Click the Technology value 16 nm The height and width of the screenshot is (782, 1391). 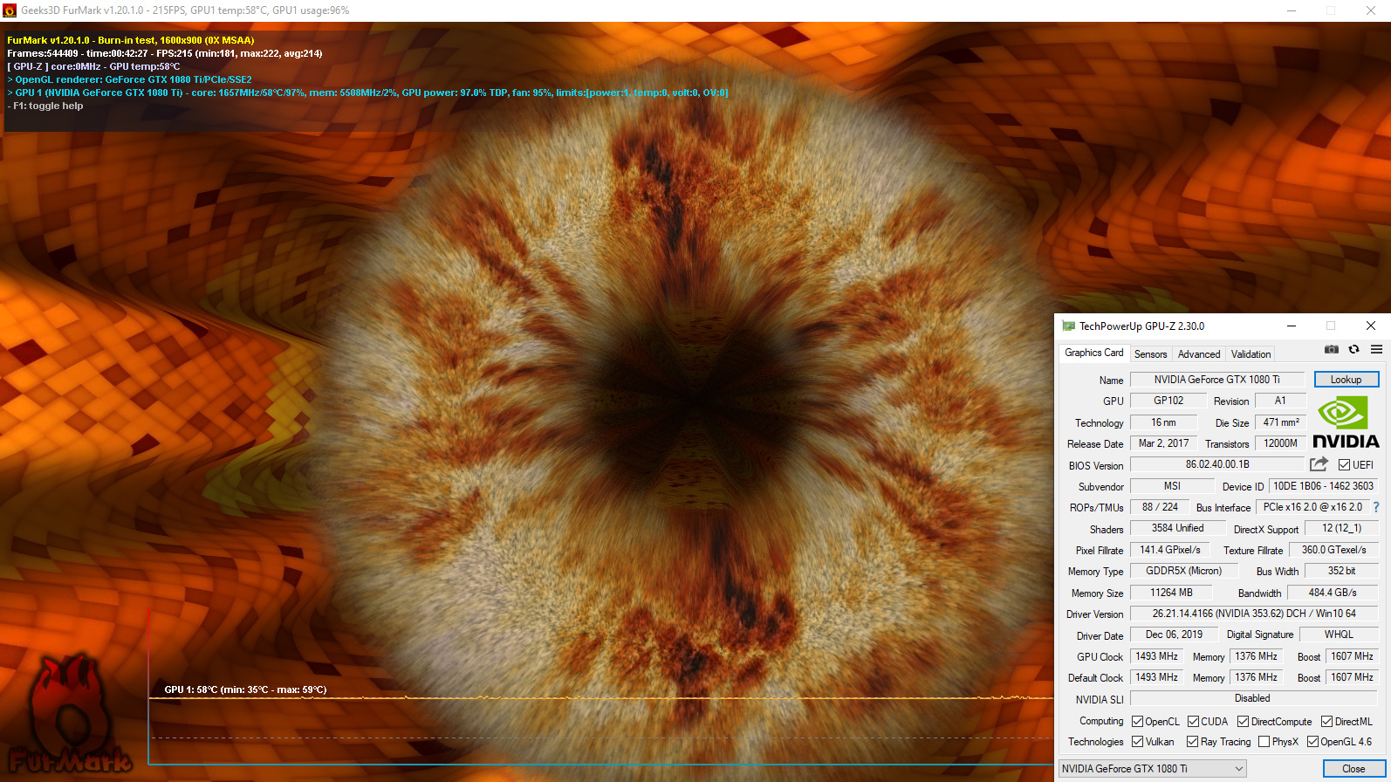point(1163,422)
